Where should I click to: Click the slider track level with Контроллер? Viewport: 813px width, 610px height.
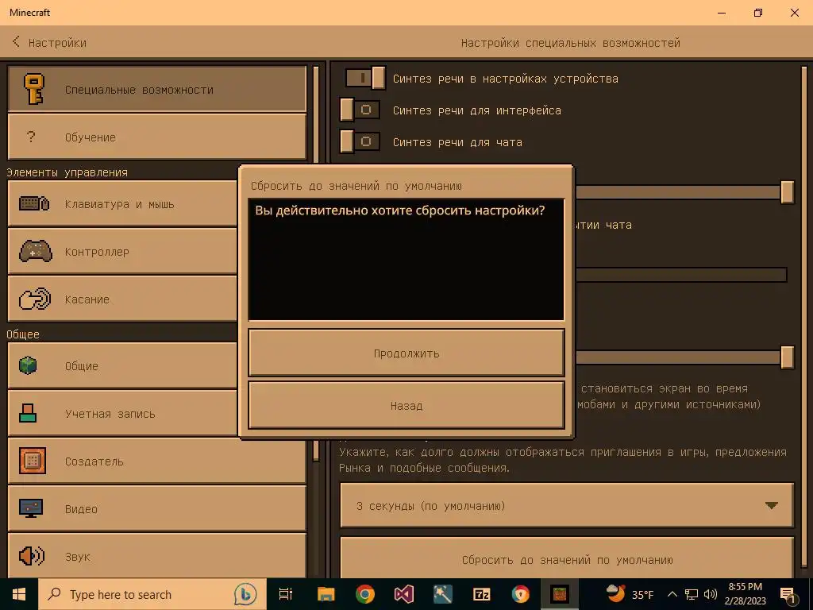coord(680,274)
